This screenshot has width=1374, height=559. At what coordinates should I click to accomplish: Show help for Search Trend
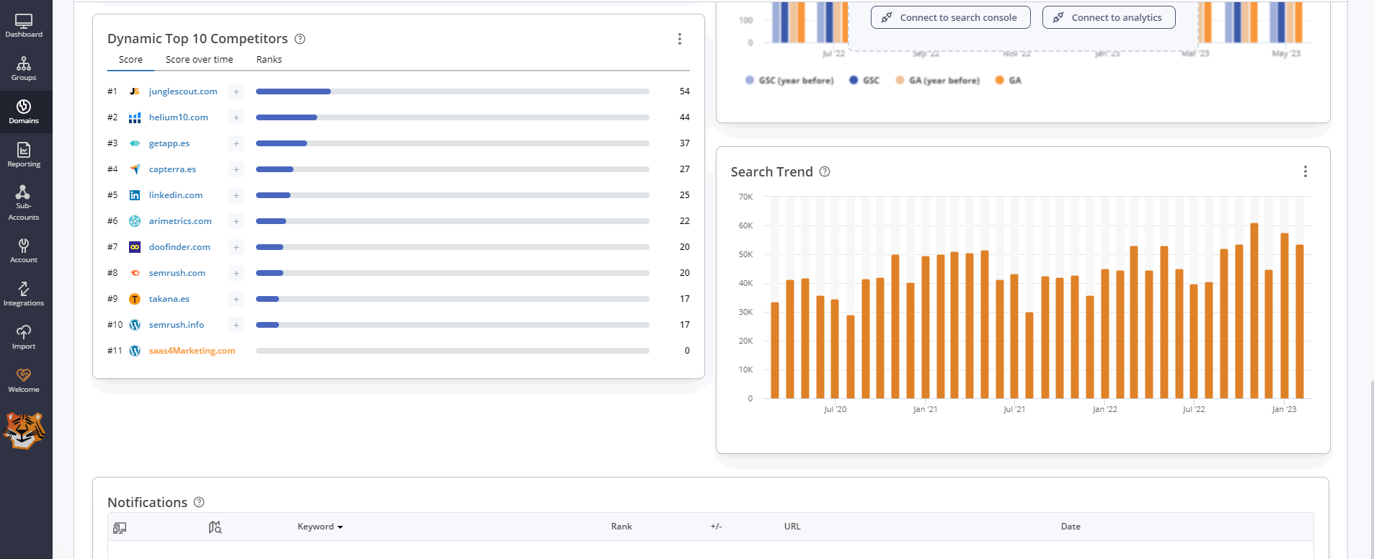pyautogui.click(x=825, y=171)
